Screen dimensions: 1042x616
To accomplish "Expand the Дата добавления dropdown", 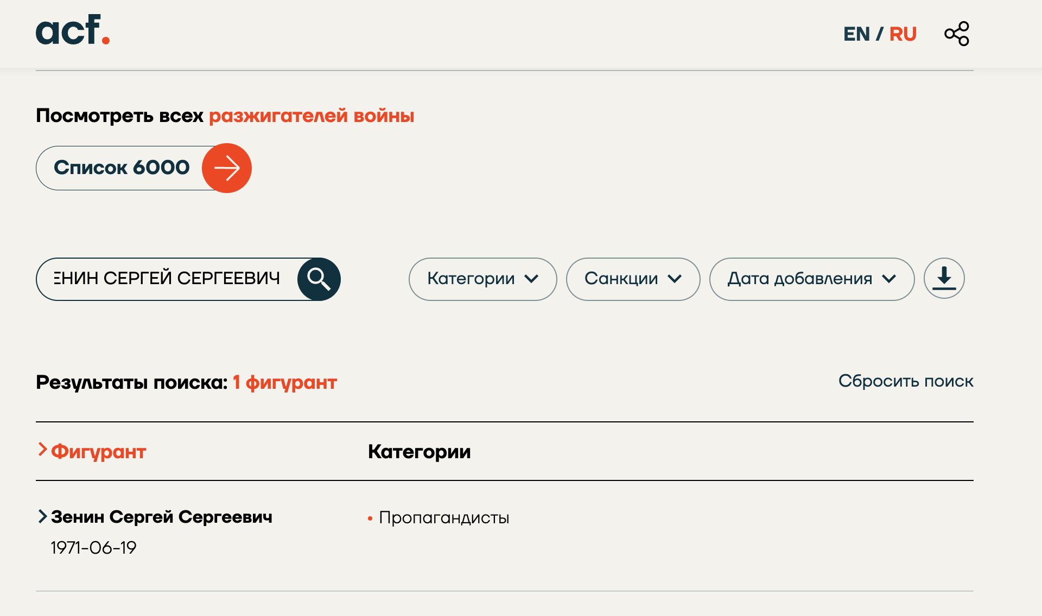I will pyautogui.click(x=811, y=279).
